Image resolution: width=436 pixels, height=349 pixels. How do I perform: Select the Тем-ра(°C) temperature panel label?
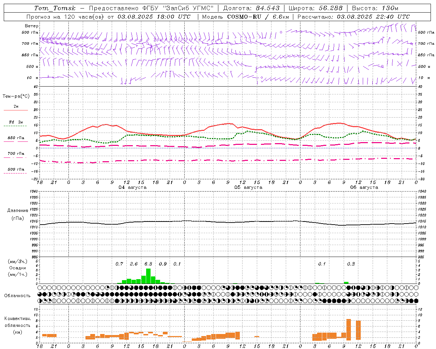coord(16,96)
